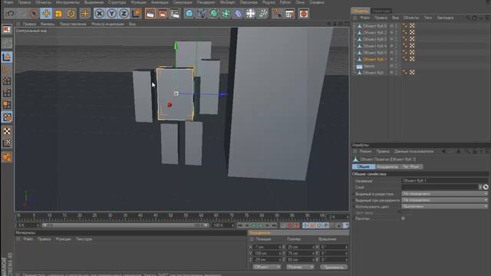Open the Объект dropdown in Coordinates panel
The width and height of the screenshot is (491, 276).
click(x=266, y=267)
